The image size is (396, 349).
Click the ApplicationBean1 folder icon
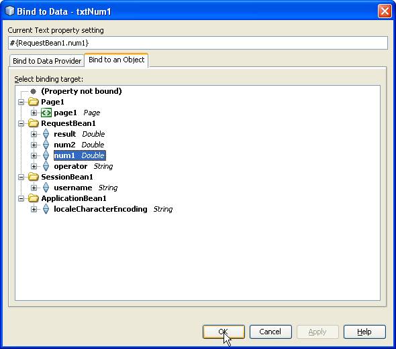point(33,198)
